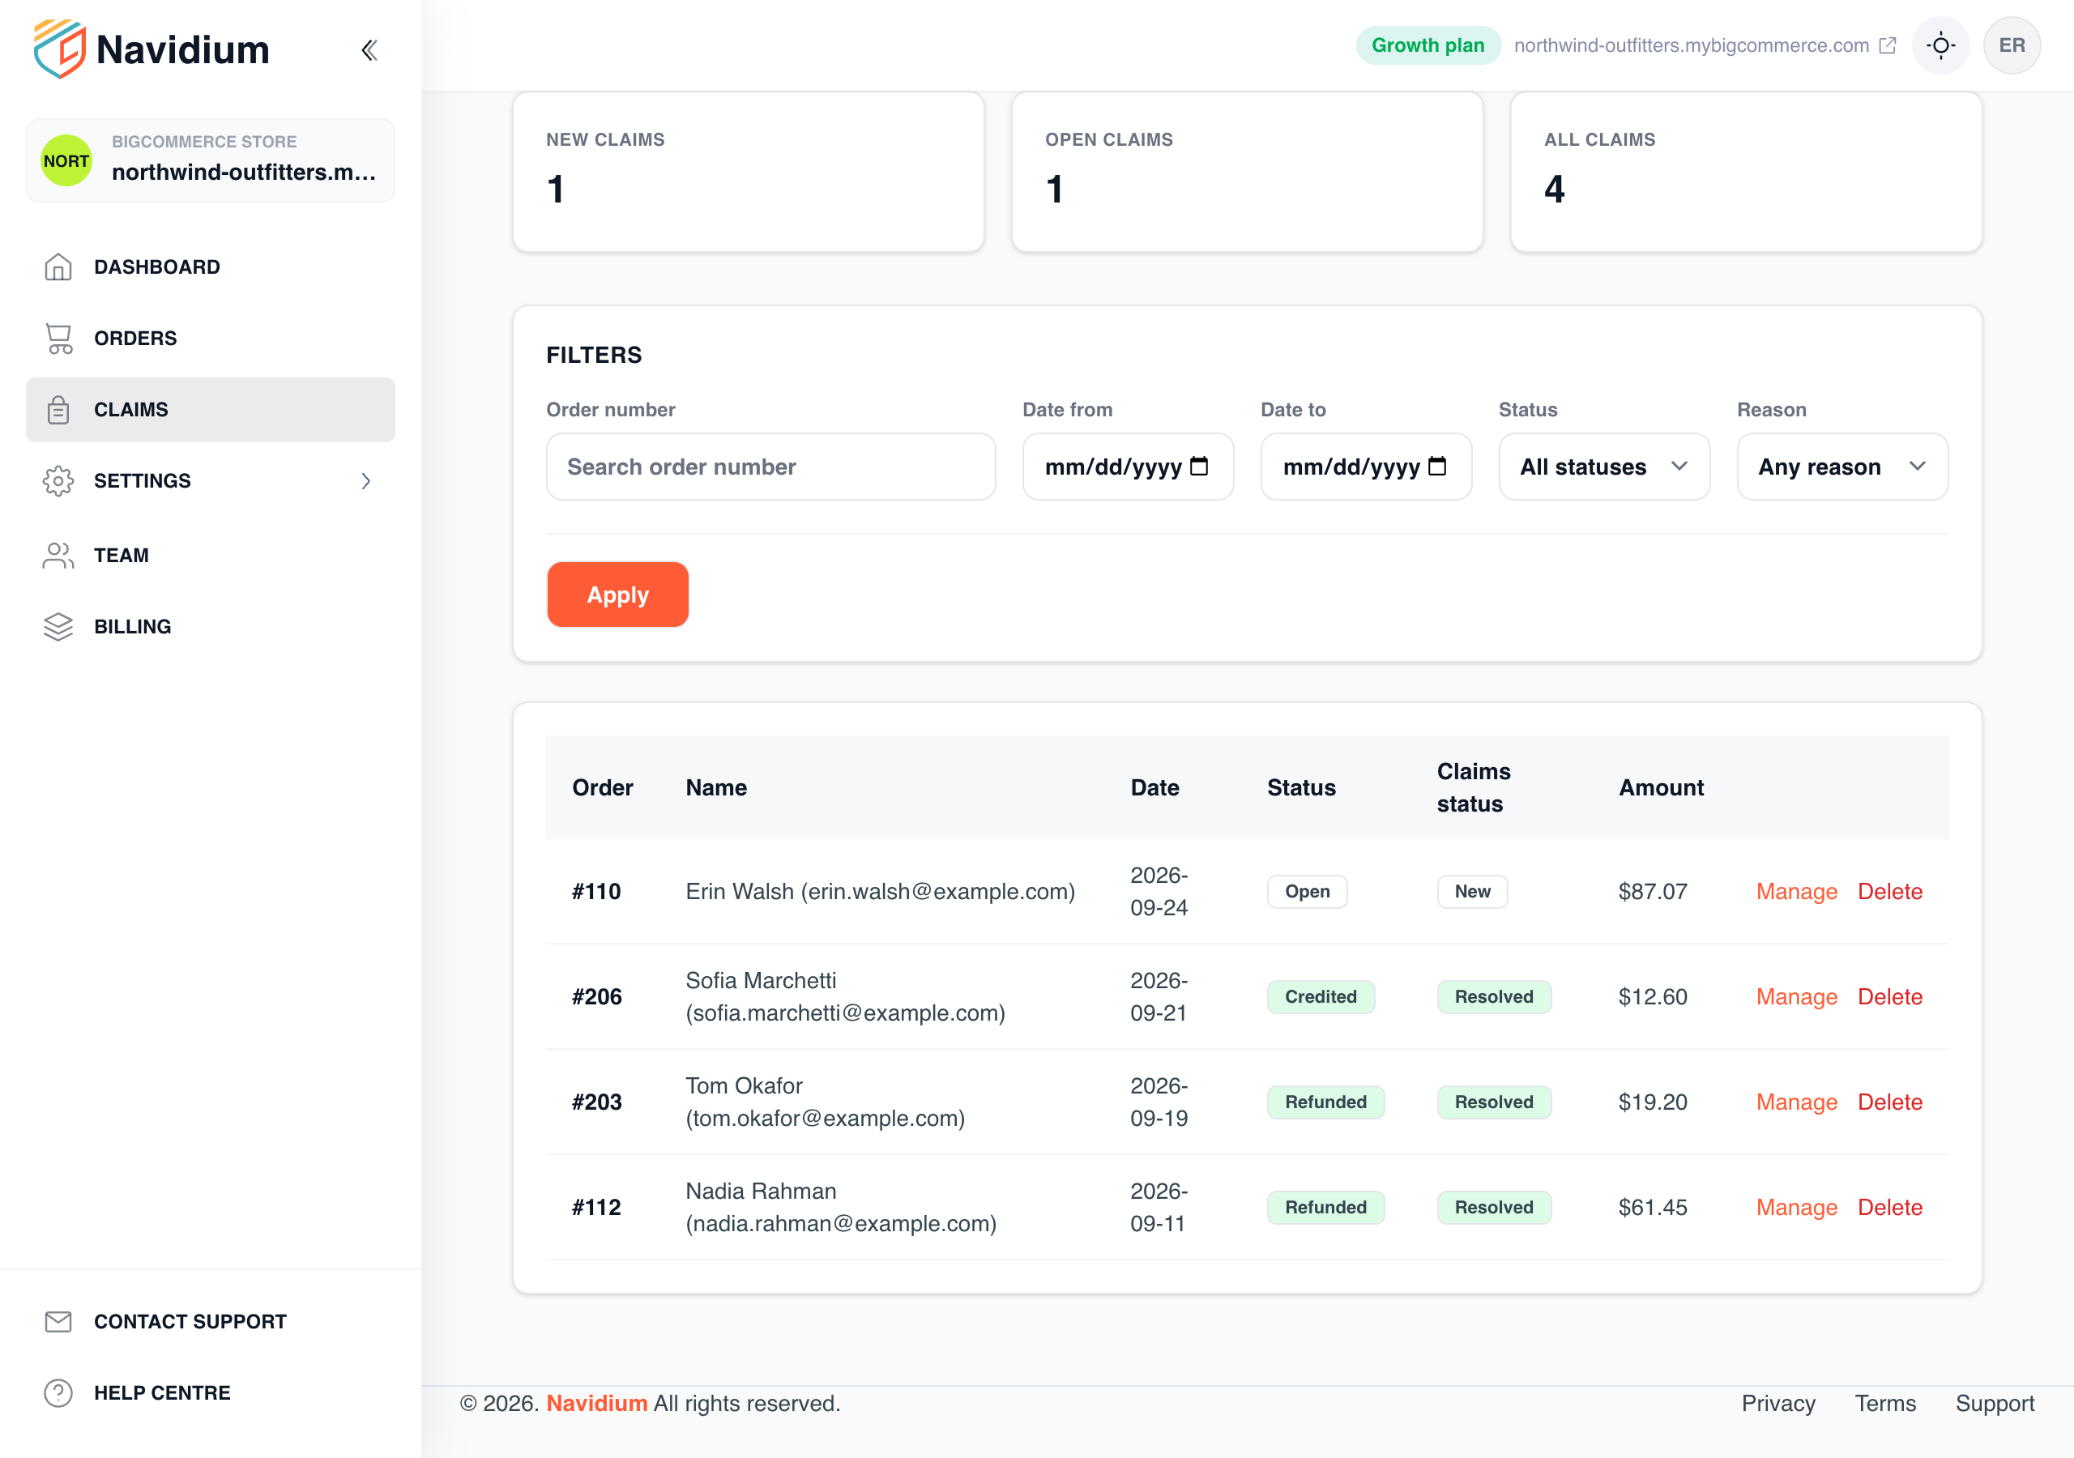
Task: Open the All statuses dropdown
Action: click(x=1604, y=467)
